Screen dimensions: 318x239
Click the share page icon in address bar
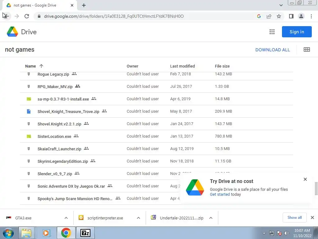pyautogui.click(x=269, y=16)
